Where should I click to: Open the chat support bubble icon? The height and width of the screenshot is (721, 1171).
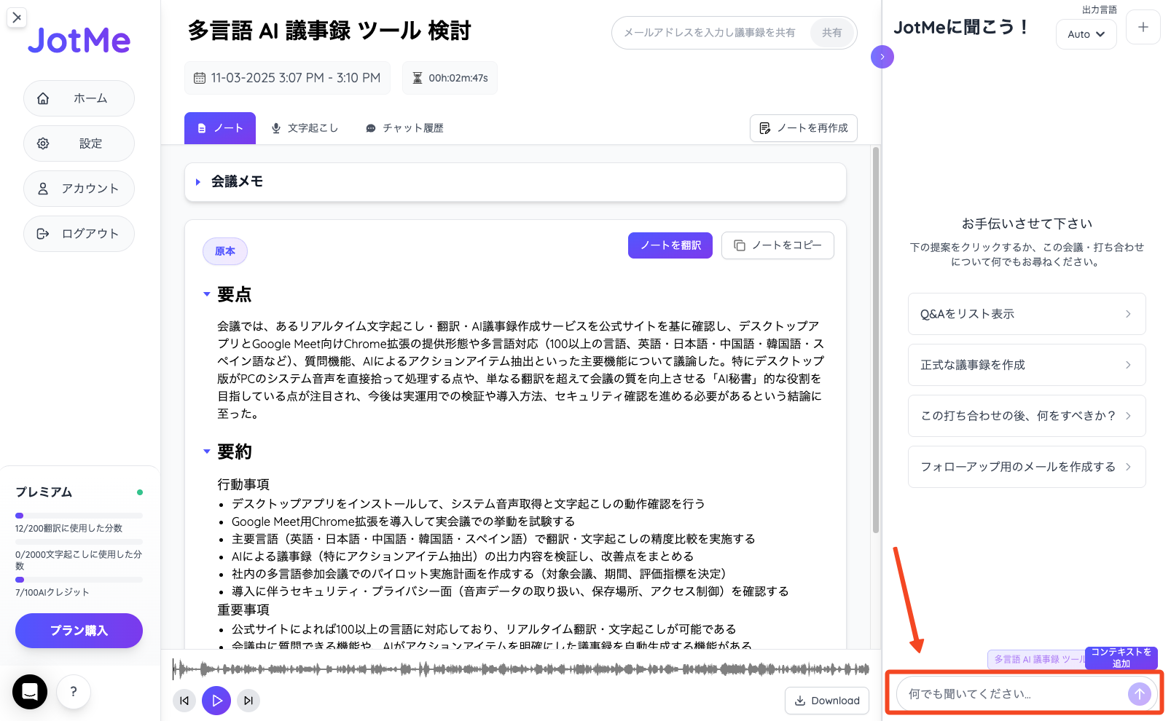tap(30, 692)
